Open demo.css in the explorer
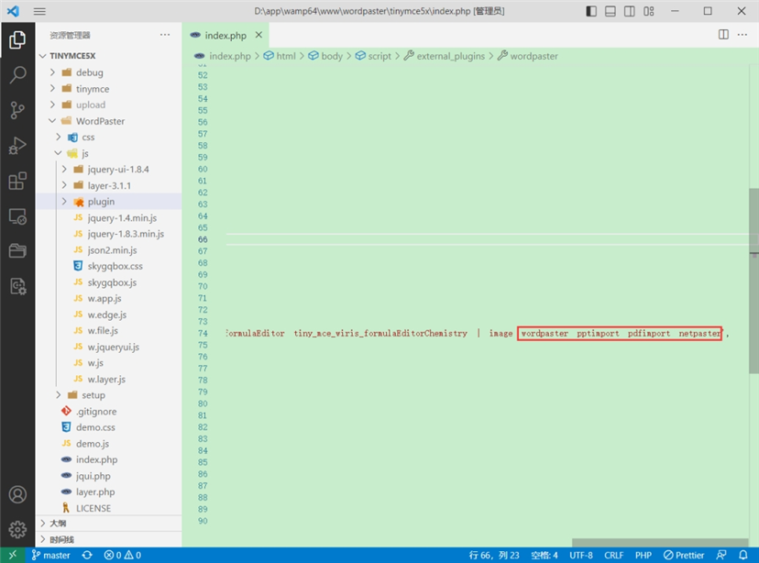Image resolution: width=759 pixels, height=563 pixels. (x=109, y=427)
